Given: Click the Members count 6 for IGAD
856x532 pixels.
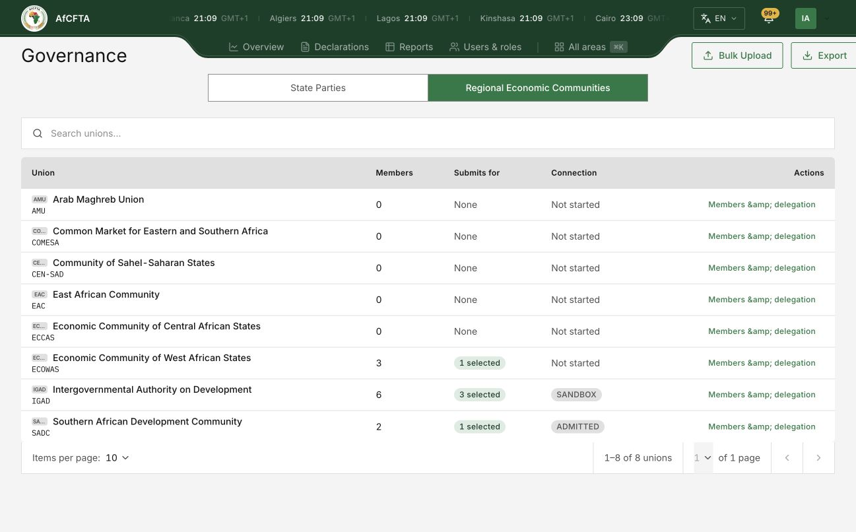Looking at the screenshot, I should point(379,395).
